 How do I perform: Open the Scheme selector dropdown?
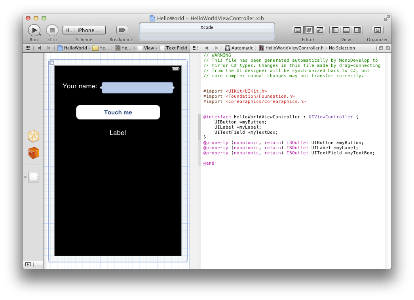[x=84, y=30]
